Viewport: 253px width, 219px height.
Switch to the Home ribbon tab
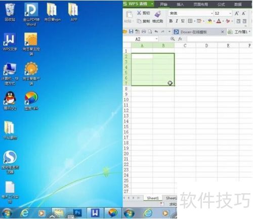click(x=163, y=4)
